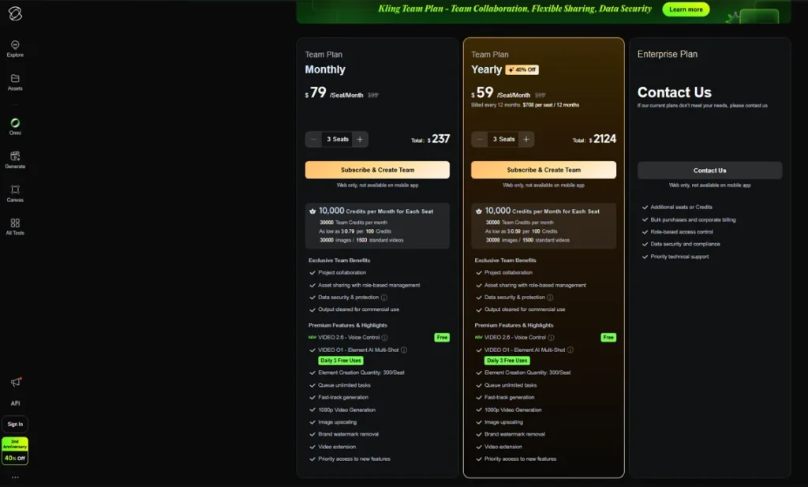
Task: Click Yearly total price 2124
Action: pyautogui.click(x=604, y=139)
